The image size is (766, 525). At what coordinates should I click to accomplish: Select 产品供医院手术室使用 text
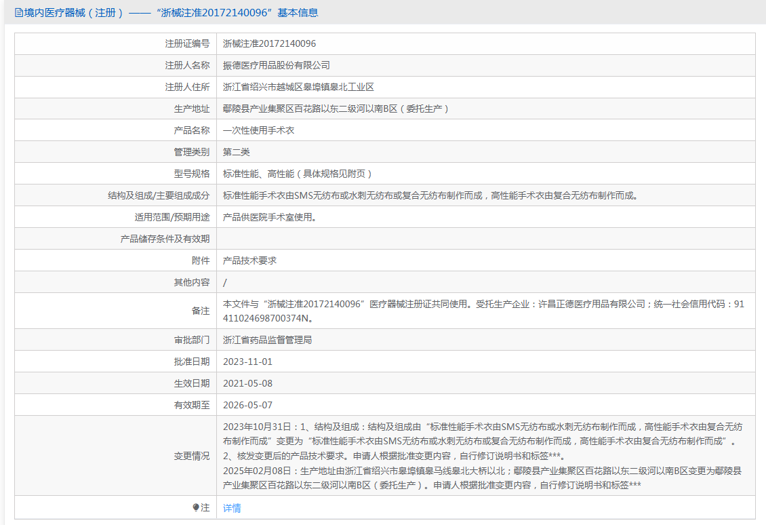(x=270, y=217)
